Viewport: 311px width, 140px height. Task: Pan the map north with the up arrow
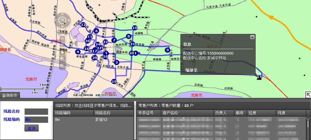pos(62,14)
